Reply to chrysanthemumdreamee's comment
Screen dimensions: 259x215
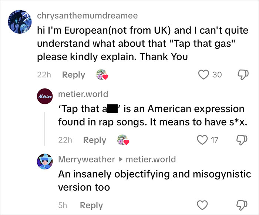(x=73, y=75)
